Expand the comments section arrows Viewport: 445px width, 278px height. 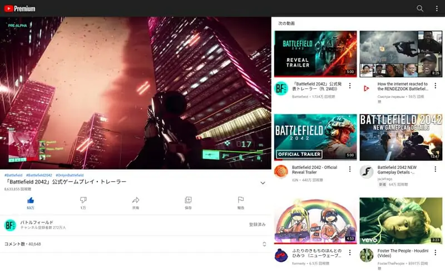tap(264, 244)
